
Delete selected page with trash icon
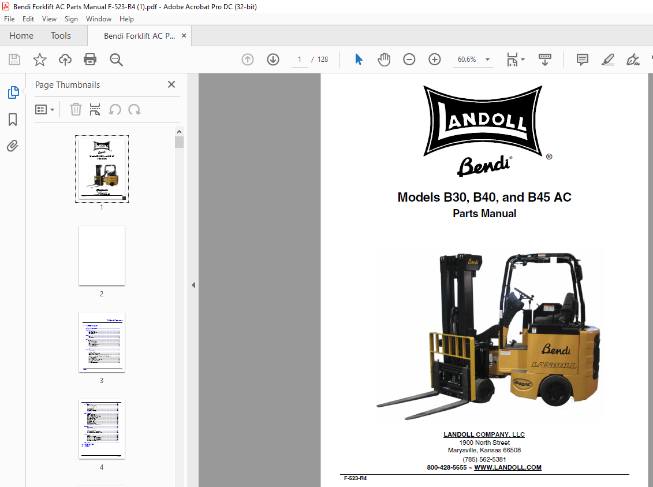(76, 110)
